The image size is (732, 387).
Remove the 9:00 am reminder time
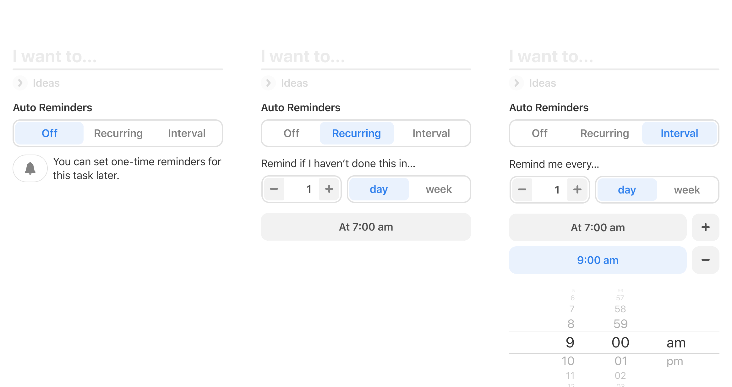coord(705,260)
